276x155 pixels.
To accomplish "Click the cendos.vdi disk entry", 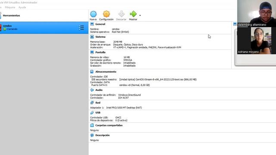I will click(x=135, y=85).
